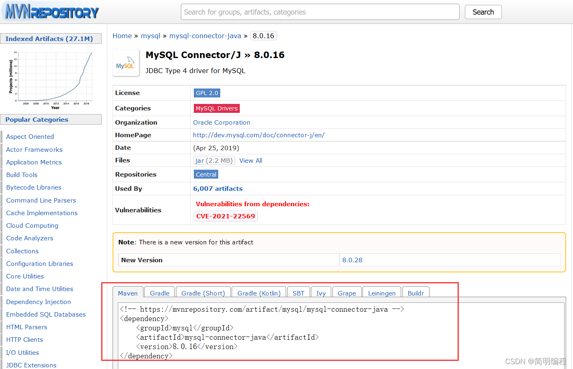Screen dimensions: 573x369
Task: Open Dependency Injection category
Action: click(39, 302)
